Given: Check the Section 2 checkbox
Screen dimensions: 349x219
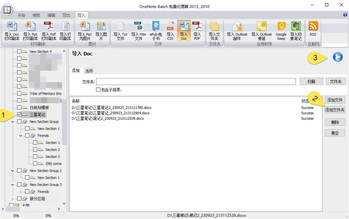Looking at the screenshot, I should 35,150.
